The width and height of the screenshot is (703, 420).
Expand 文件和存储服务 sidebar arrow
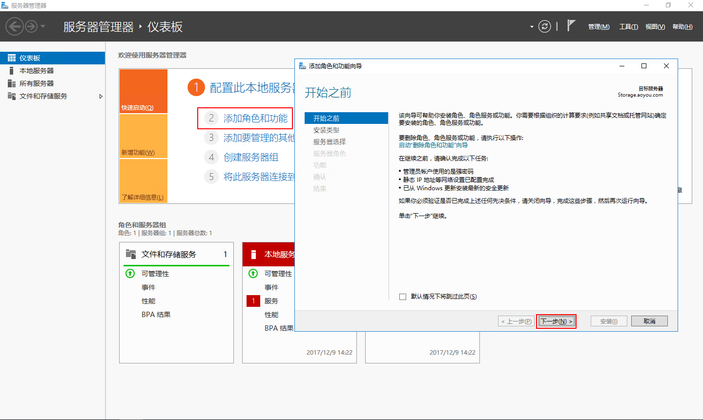(x=101, y=97)
